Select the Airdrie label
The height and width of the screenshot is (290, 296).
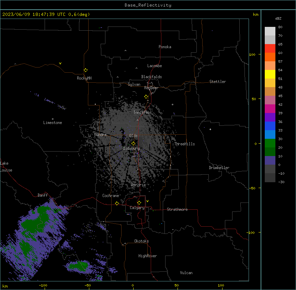[139, 185]
